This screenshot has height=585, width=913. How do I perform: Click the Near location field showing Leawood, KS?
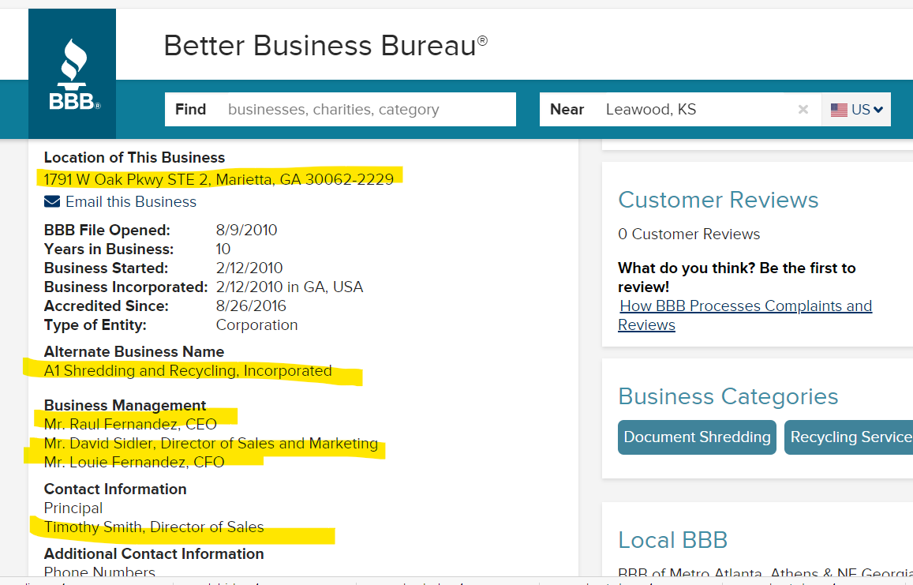(680, 110)
